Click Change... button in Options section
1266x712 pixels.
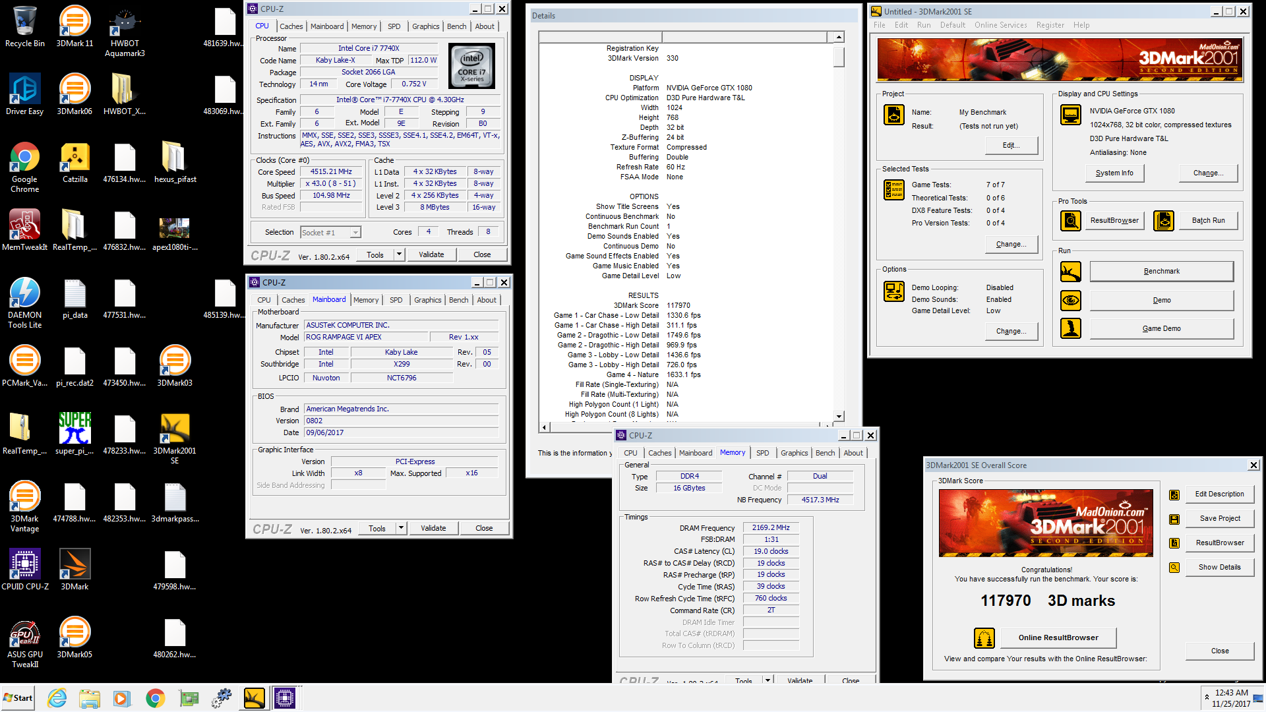click(x=1011, y=331)
